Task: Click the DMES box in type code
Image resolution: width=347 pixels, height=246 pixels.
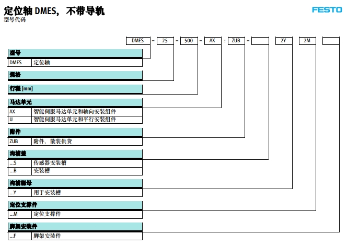Action: click(138, 40)
